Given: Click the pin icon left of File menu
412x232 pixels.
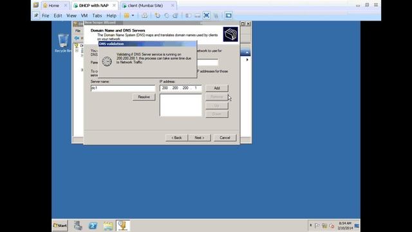Looking at the screenshot, I should click(36, 15).
